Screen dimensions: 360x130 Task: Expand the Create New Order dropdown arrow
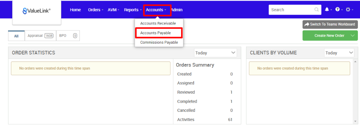[353, 36]
